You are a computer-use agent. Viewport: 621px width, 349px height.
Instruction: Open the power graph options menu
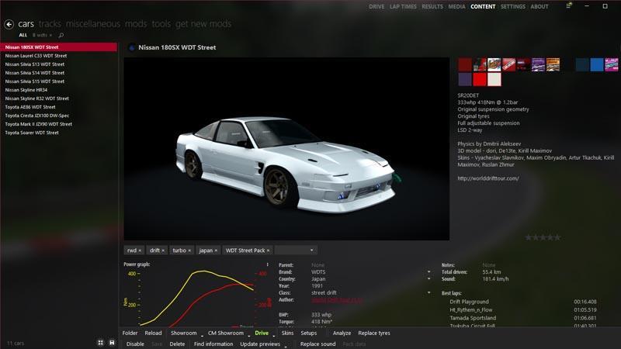[x=267, y=264]
